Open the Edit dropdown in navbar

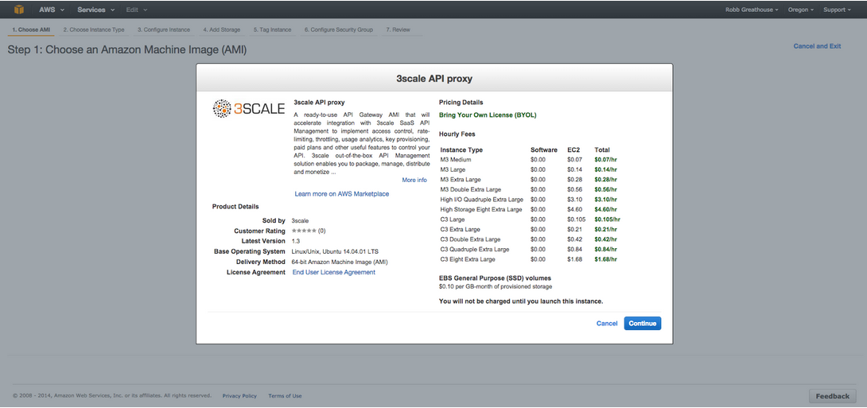click(137, 10)
